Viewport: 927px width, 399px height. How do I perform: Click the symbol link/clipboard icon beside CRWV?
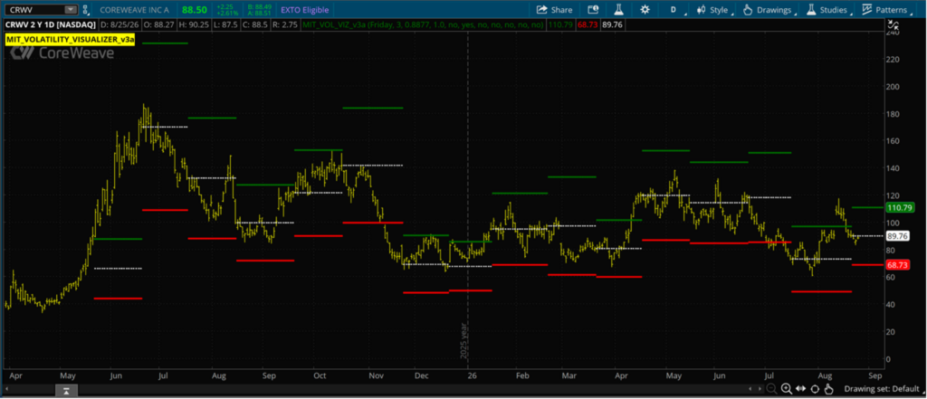[x=86, y=9]
